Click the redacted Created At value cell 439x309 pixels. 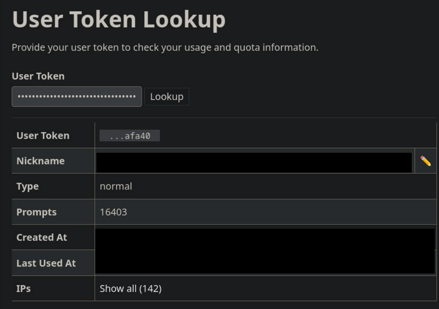click(x=265, y=238)
